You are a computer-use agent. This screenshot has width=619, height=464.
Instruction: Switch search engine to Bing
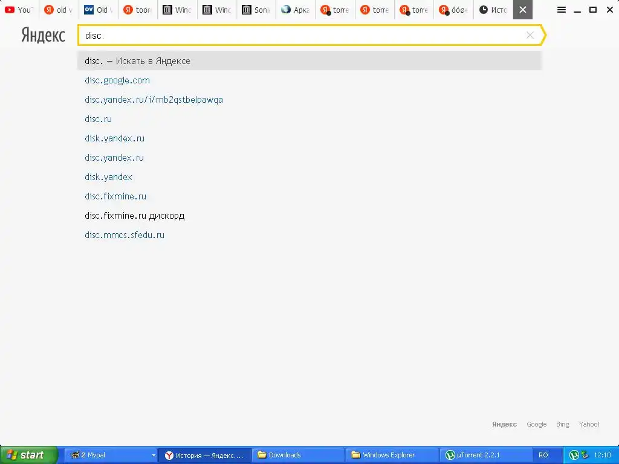click(563, 424)
